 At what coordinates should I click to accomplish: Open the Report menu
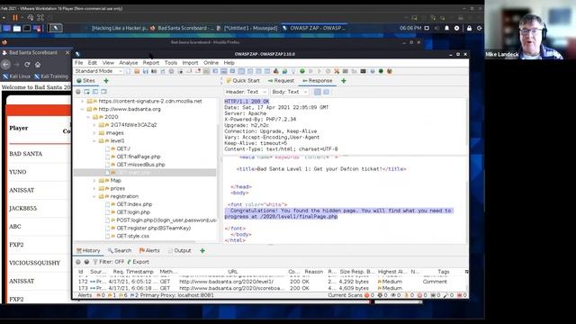[x=151, y=63]
